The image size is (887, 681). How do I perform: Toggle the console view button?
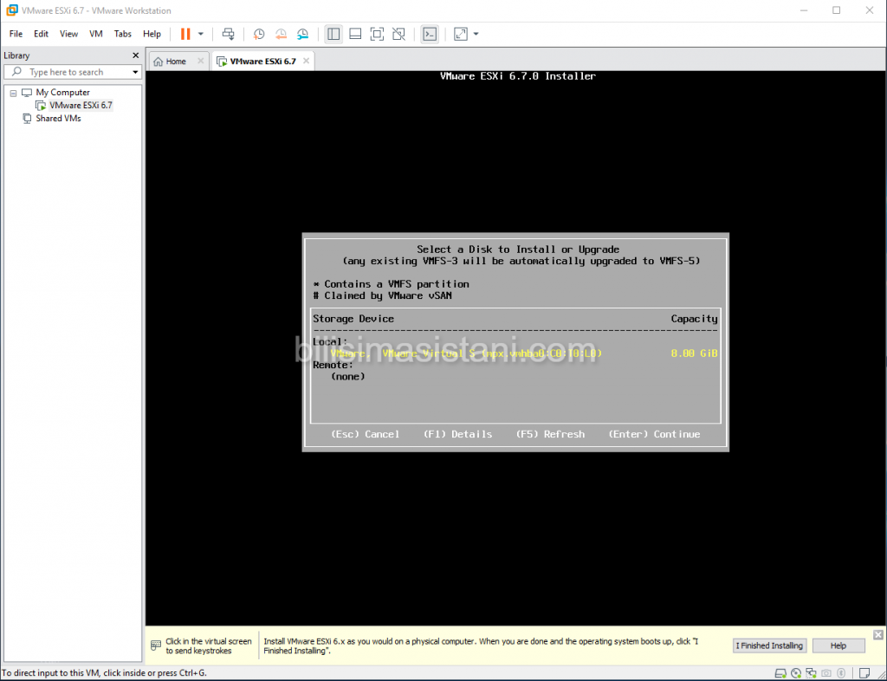[x=430, y=34]
